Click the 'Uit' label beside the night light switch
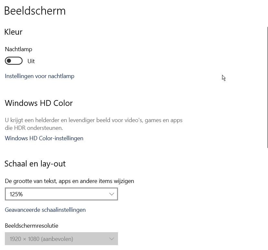Viewport: 268px width, 250px height. click(31, 61)
